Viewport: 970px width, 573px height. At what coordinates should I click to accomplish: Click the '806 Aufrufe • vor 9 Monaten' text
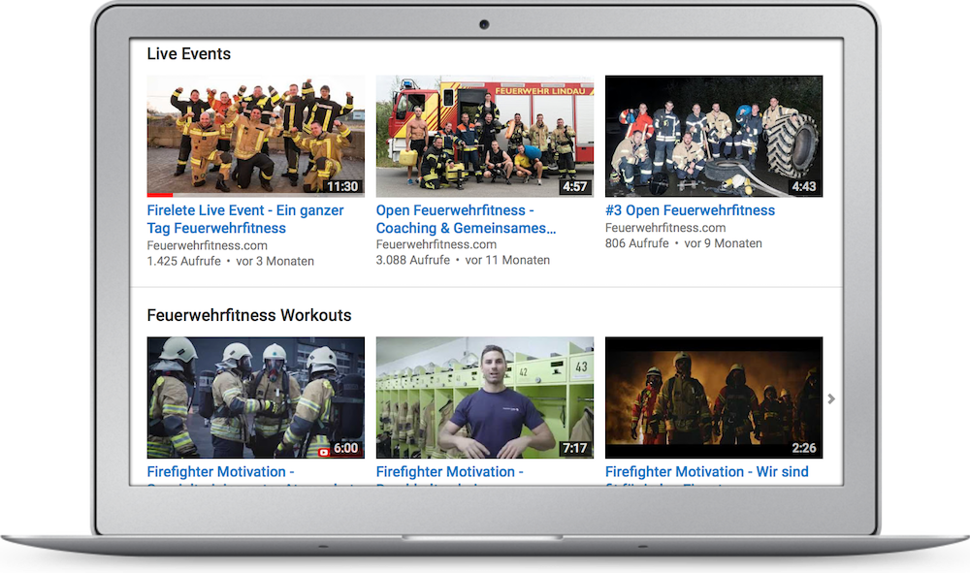(x=684, y=243)
